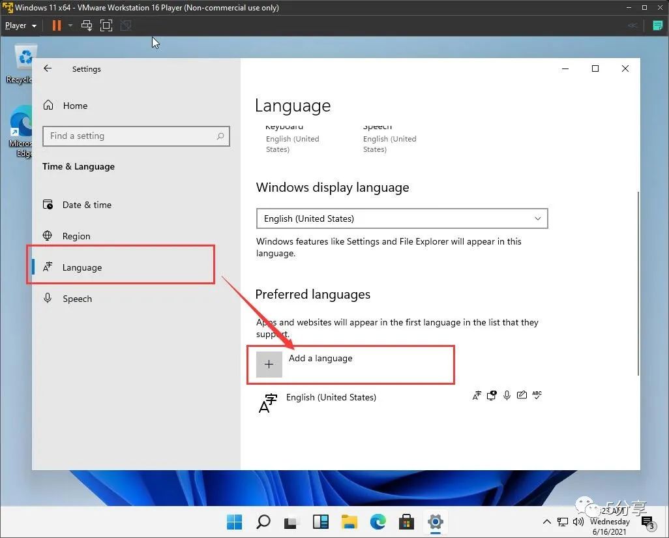Open the Windows Start menu
The width and height of the screenshot is (669, 538).
pyautogui.click(x=234, y=522)
